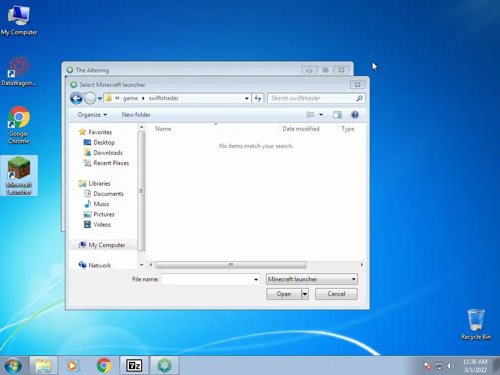Open the Organize menu
The width and height of the screenshot is (500, 375).
tap(92, 115)
